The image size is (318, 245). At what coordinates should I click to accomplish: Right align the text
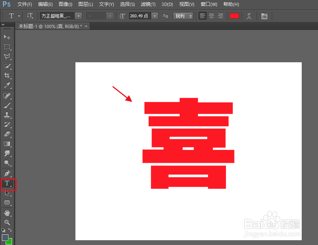click(220, 16)
